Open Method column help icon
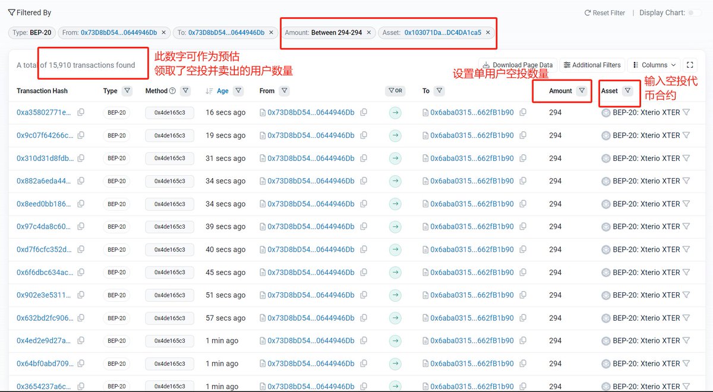Image resolution: width=713 pixels, height=392 pixels. tap(172, 91)
